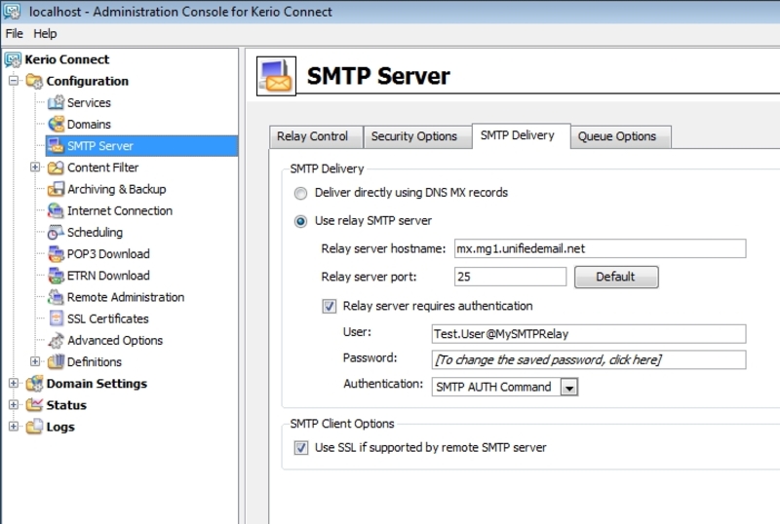Image resolution: width=780 pixels, height=524 pixels.
Task: Click the Archiving & Backup icon
Action: click(x=57, y=189)
